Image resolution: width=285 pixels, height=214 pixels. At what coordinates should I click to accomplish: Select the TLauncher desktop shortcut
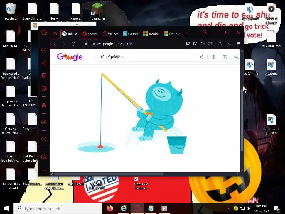98,11
